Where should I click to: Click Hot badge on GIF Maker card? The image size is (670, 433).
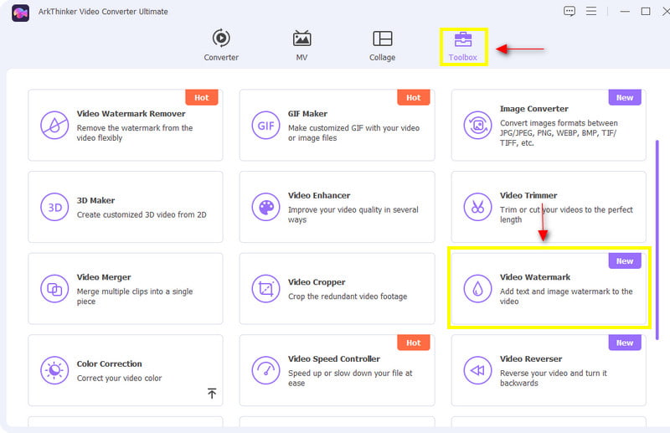tap(413, 97)
